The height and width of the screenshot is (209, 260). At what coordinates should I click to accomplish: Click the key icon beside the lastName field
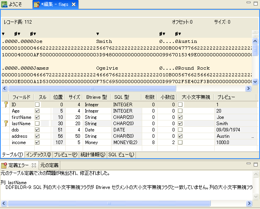coord(6,124)
